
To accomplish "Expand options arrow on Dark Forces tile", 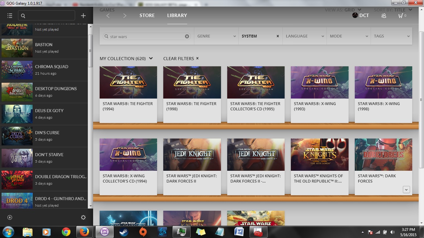I will (406, 189).
